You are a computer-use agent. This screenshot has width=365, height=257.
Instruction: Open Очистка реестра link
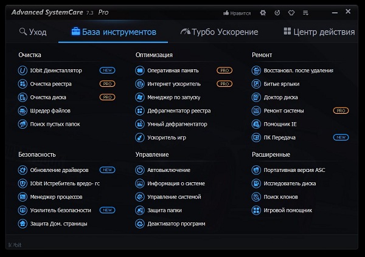[x=50, y=84]
